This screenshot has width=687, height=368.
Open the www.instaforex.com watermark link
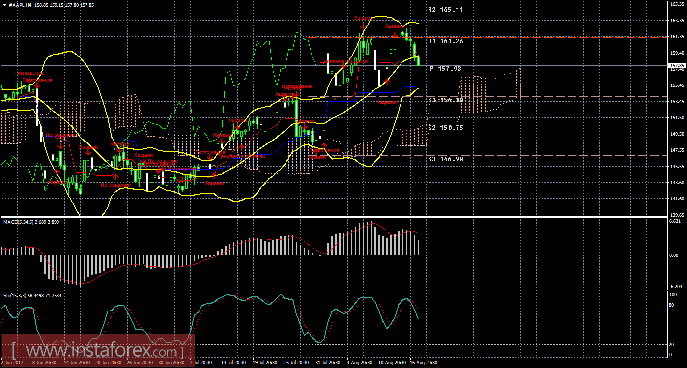[x=98, y=352]
